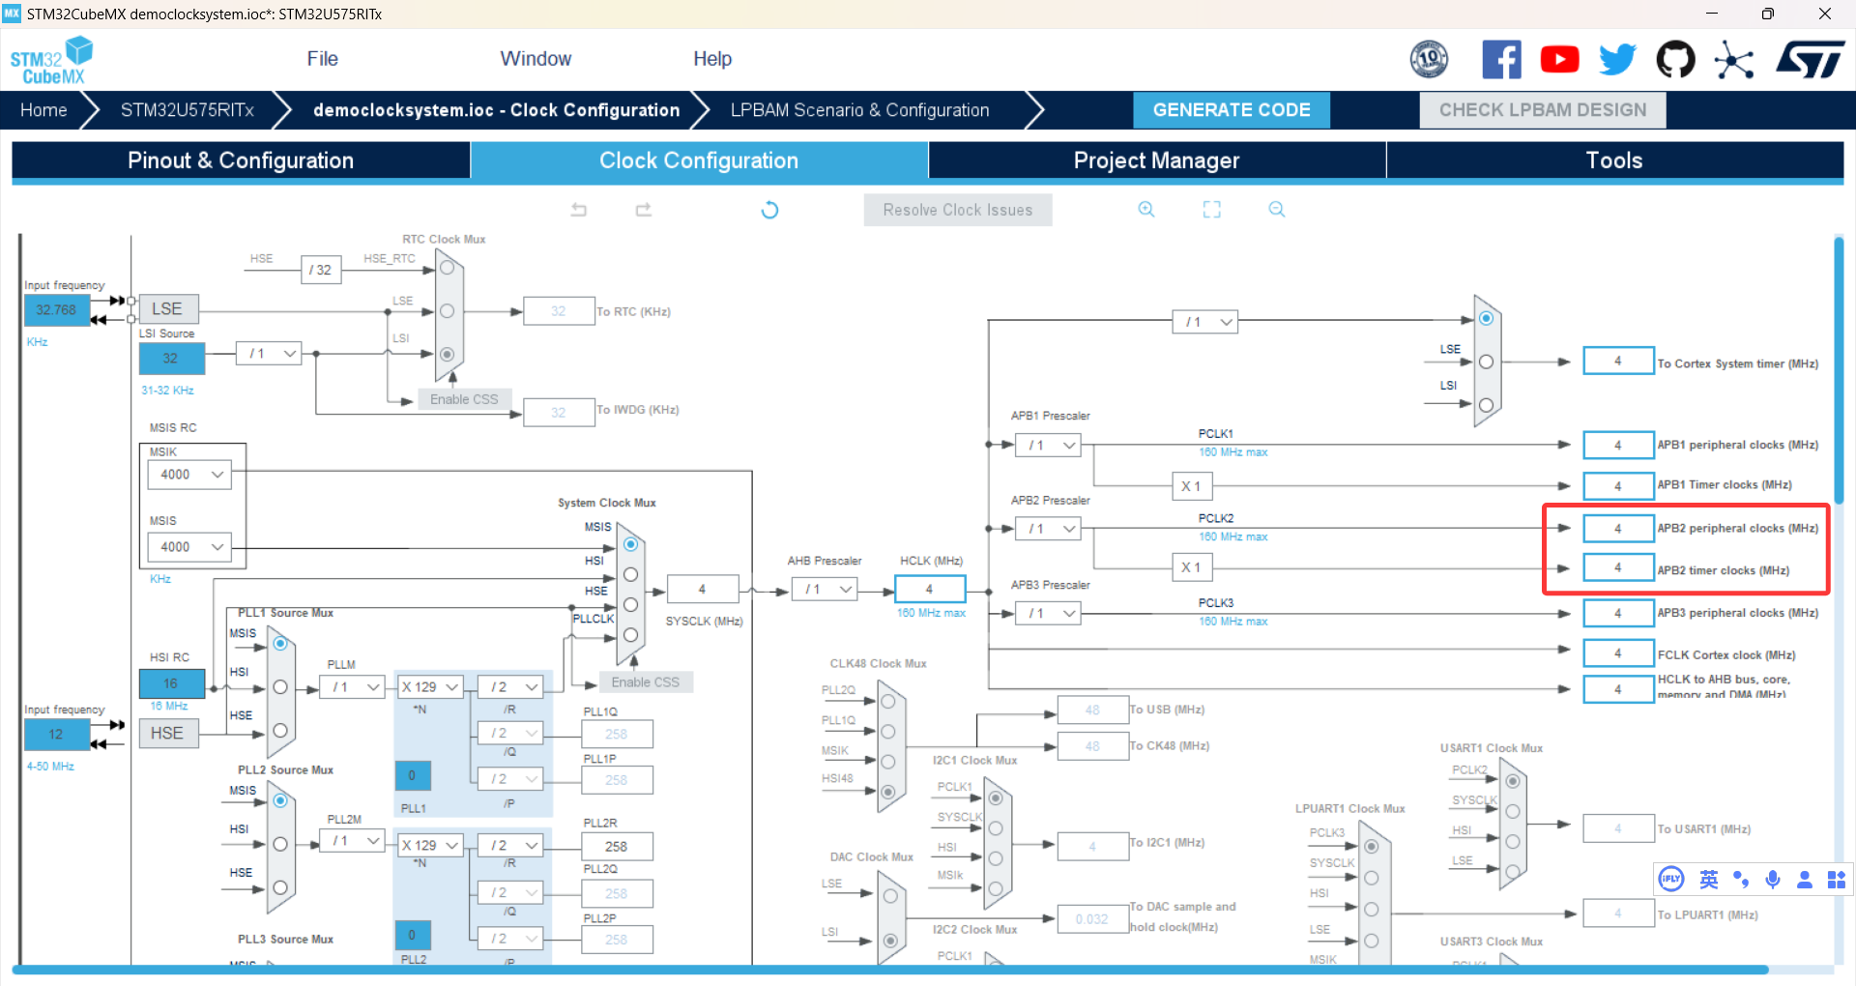Click the punctuation toggle icon in IME bar

tap(1741, 879)
